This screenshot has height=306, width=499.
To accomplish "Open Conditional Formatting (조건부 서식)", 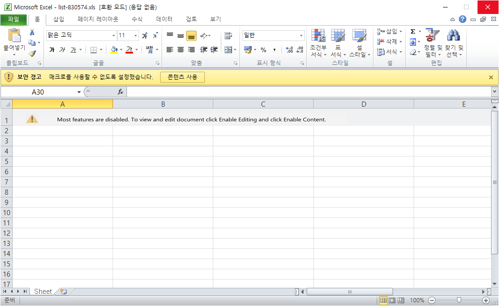I will [318, 43].
